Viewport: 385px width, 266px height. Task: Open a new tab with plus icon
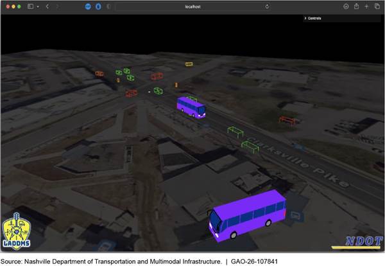point(366,6)
